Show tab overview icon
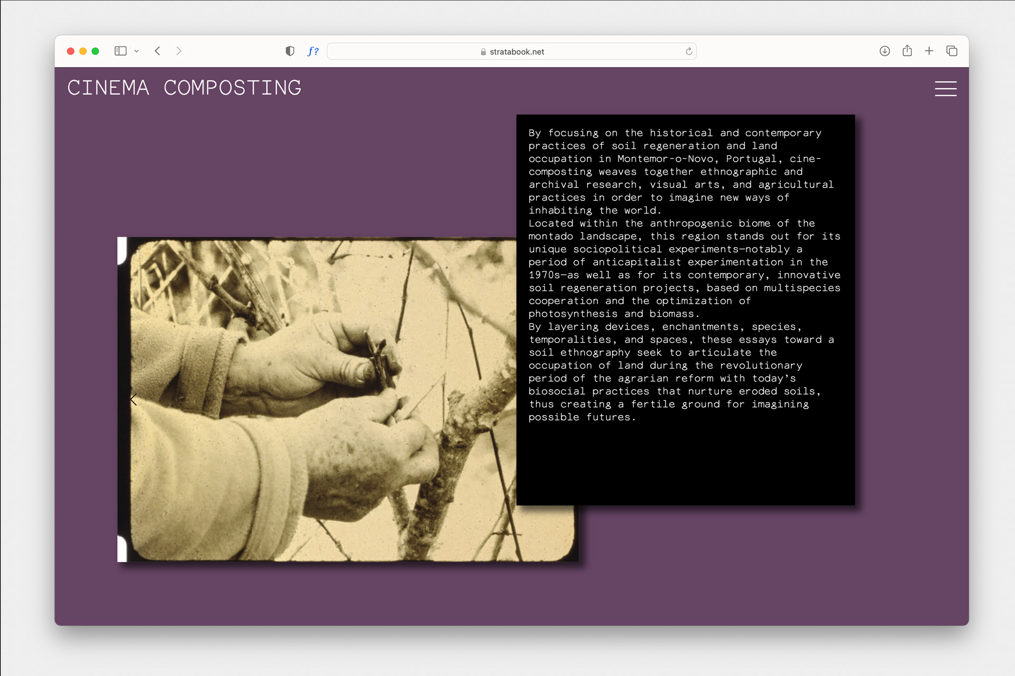The height and width of the screenshot is (676, 1015). [952, 51]
